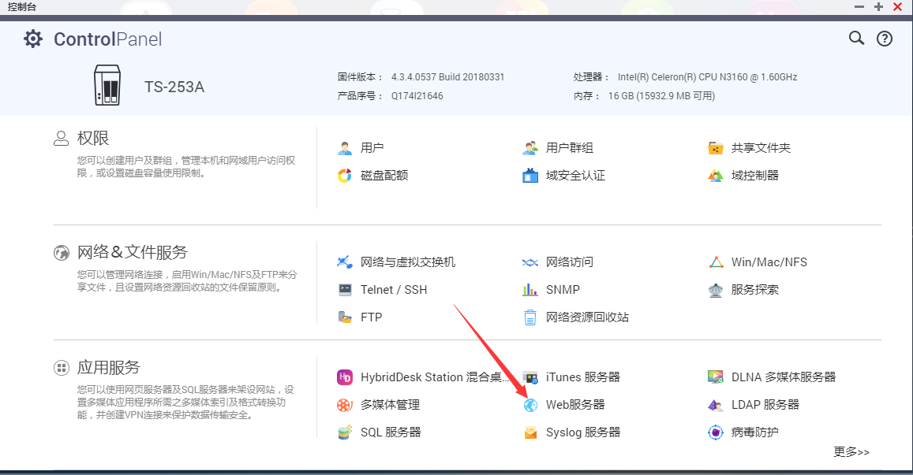913x475 pixels.
Task: Click memory value 16 GB (15932.9 MB 可用)
Action: click(661, 96)
